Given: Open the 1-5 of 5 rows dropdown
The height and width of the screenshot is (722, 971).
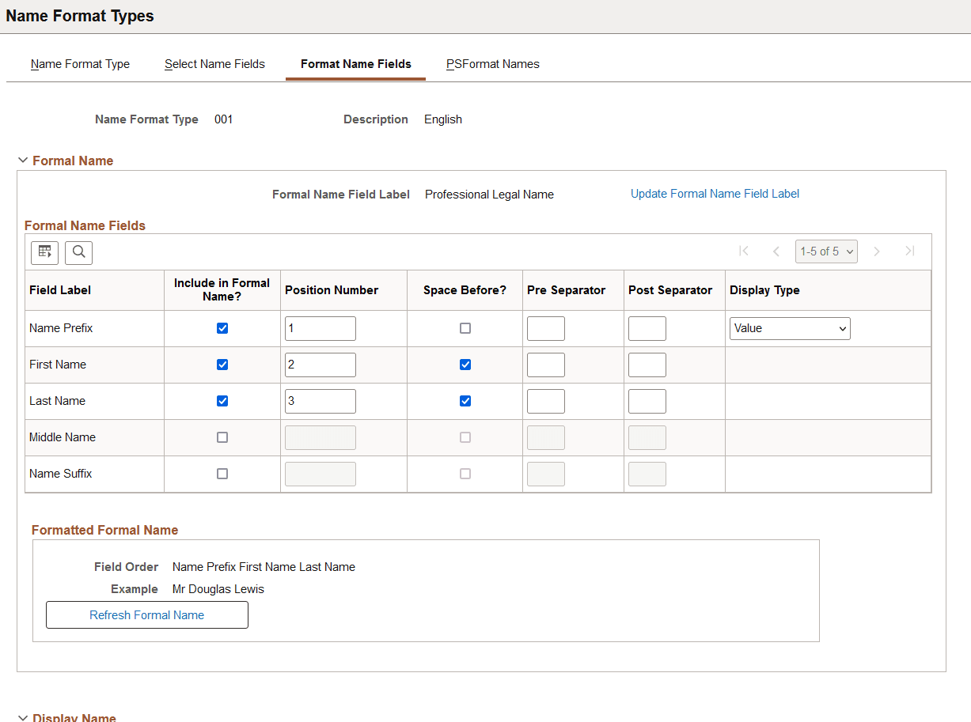Looking at the screenshot, I should 826,251.
